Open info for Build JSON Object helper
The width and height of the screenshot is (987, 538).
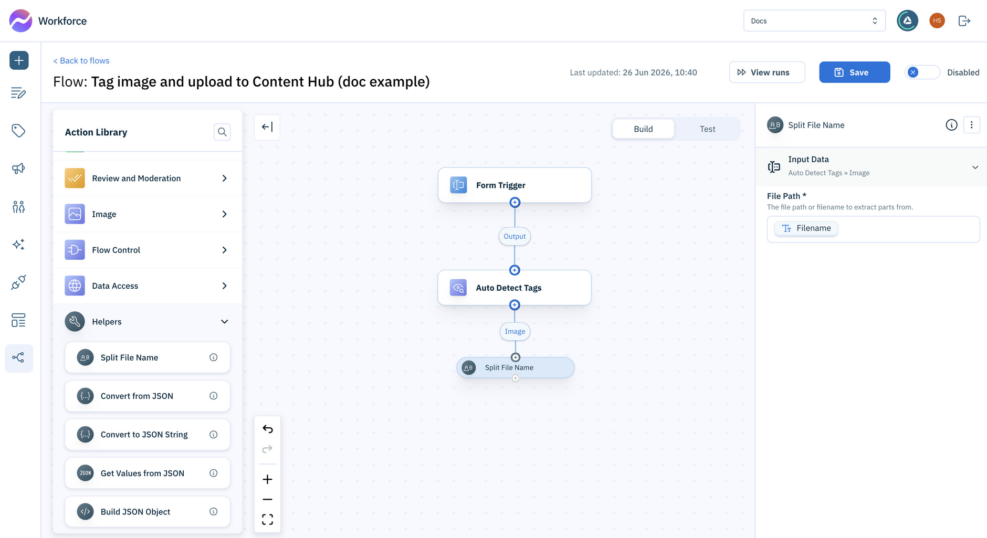tap(214, 512)
